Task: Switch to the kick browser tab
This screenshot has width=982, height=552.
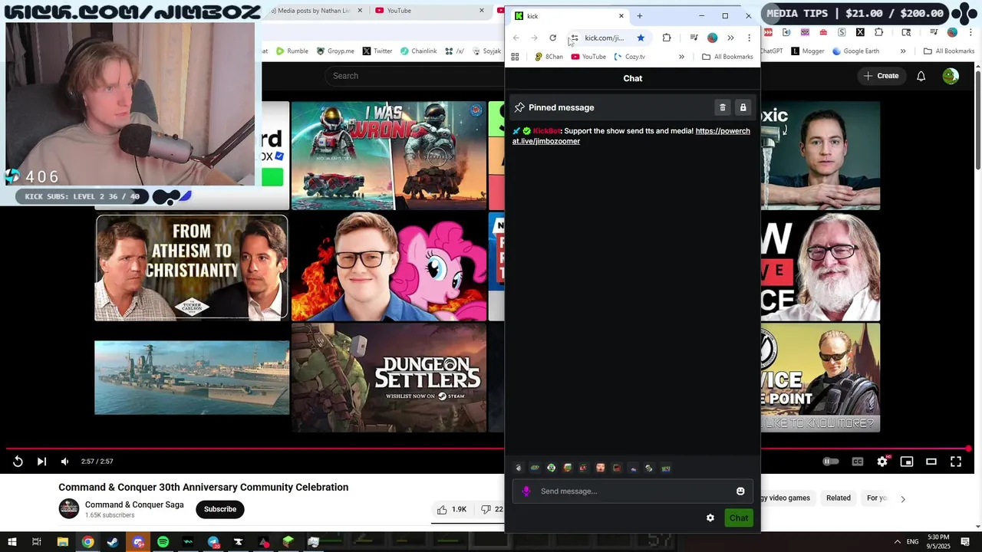Action: 568,16
